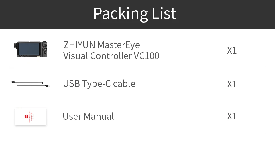Click X1 quantity for USB Type-C cable
Screen dimensions: 275x146
232,84
